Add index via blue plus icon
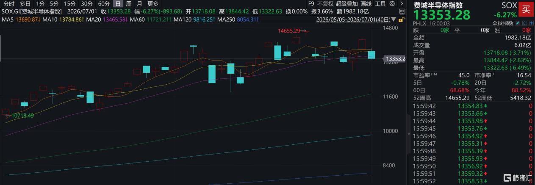535x185 pixels. tap(531, 23)
